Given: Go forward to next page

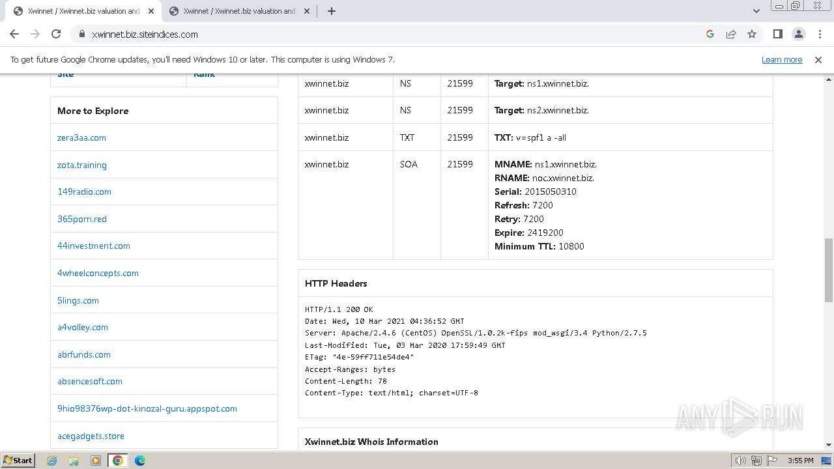Looking at the screenshot, I should 35,34.
